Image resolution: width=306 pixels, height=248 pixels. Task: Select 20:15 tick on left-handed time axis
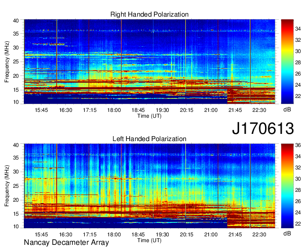coord(187,235)
